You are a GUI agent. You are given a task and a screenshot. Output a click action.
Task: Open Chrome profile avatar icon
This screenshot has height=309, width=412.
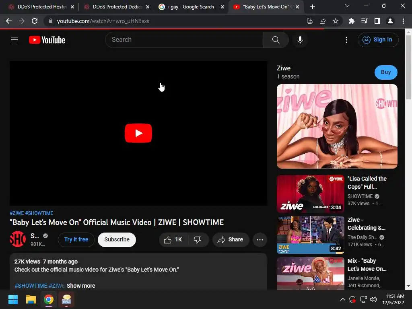click(x=390, y=21)
